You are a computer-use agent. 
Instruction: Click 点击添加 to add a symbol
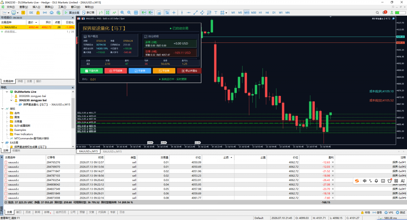click(10, 32)
